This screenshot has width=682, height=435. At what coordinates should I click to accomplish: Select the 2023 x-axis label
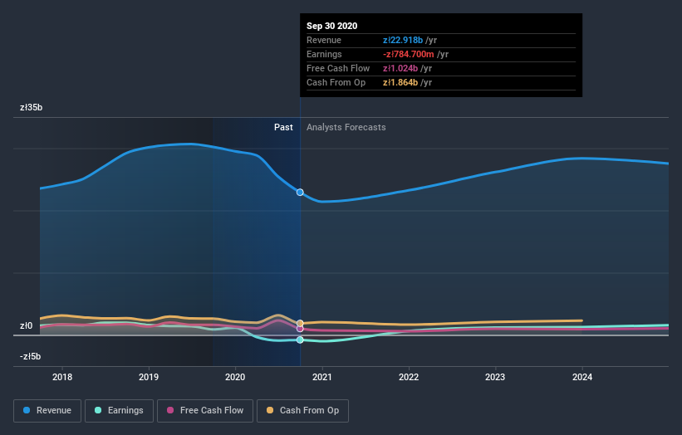pos(495,377)
